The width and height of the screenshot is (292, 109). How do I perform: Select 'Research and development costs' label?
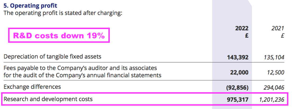pyautogui.click(x=48, y=99)
